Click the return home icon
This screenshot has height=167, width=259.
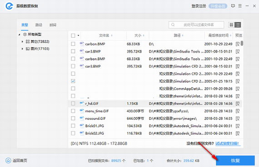click(x=8, y=160)
